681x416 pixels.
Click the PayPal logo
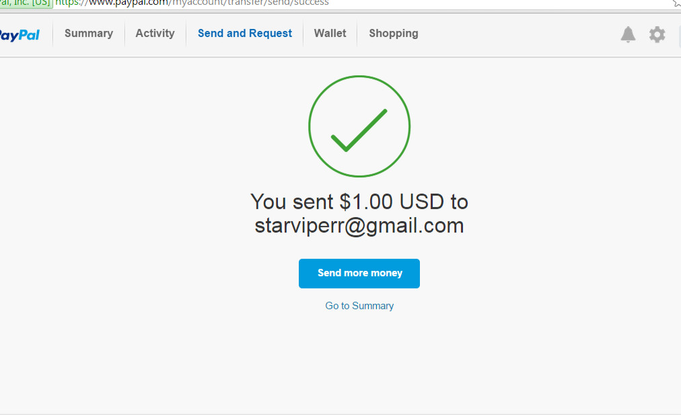click(x=20, y=35)
